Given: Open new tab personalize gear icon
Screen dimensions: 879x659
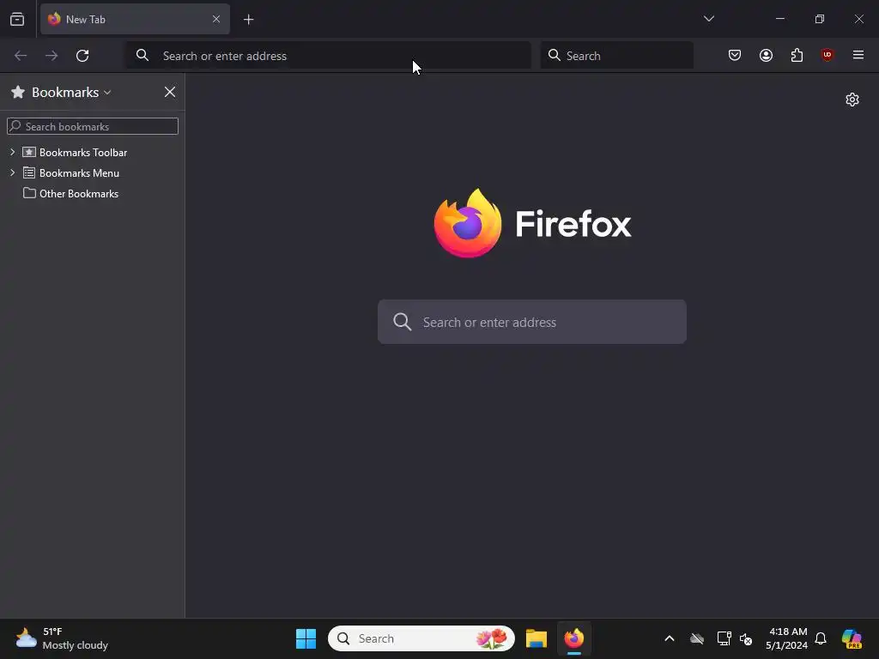Looking at the screenshot, I should (x=852, y=100).
